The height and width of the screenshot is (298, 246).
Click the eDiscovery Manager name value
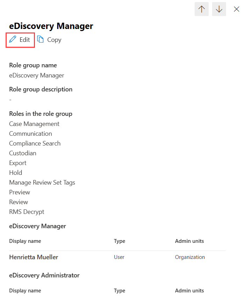coord(37,75)
